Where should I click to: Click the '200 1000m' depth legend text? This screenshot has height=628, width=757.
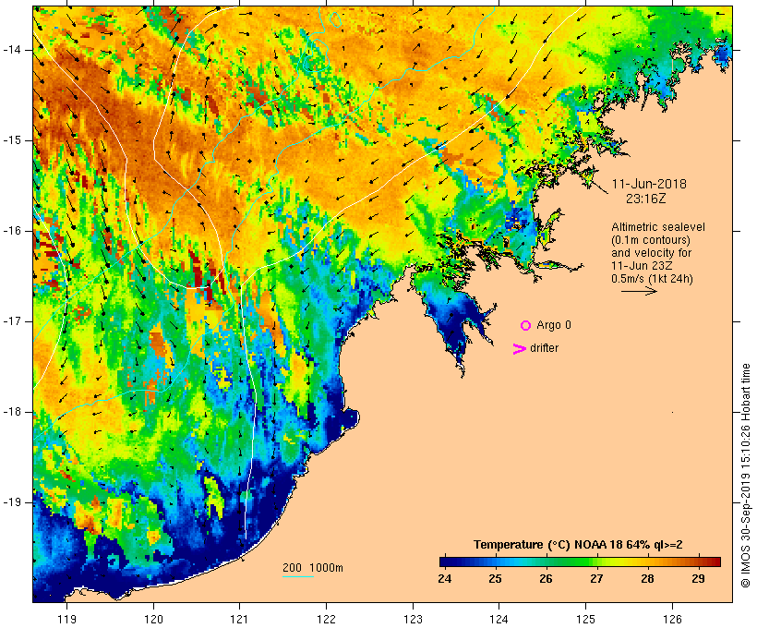coord(313,568)
